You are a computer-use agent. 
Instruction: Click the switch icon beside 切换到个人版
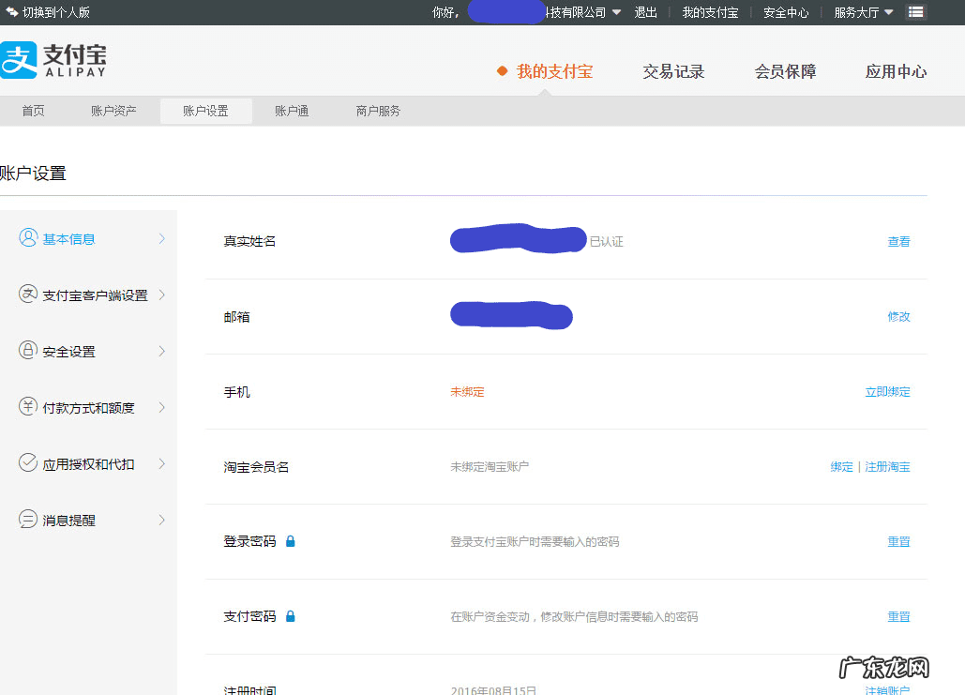tap(11, 12)
